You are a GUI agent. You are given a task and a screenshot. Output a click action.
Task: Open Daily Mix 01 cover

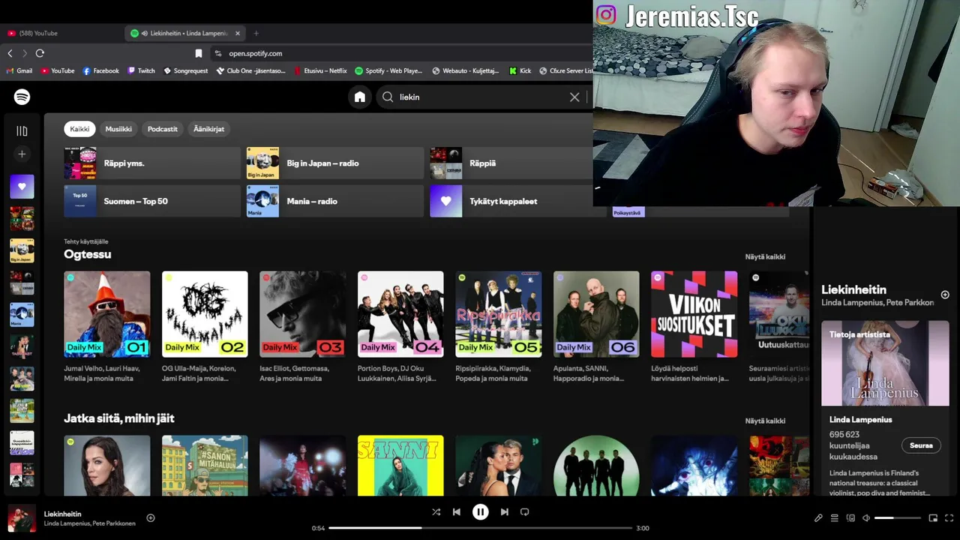(x=107, y=314)
